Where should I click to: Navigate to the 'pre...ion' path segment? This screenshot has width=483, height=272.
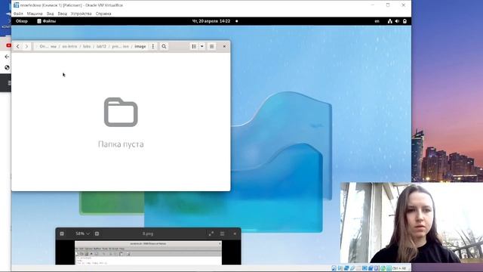(121, 47)
